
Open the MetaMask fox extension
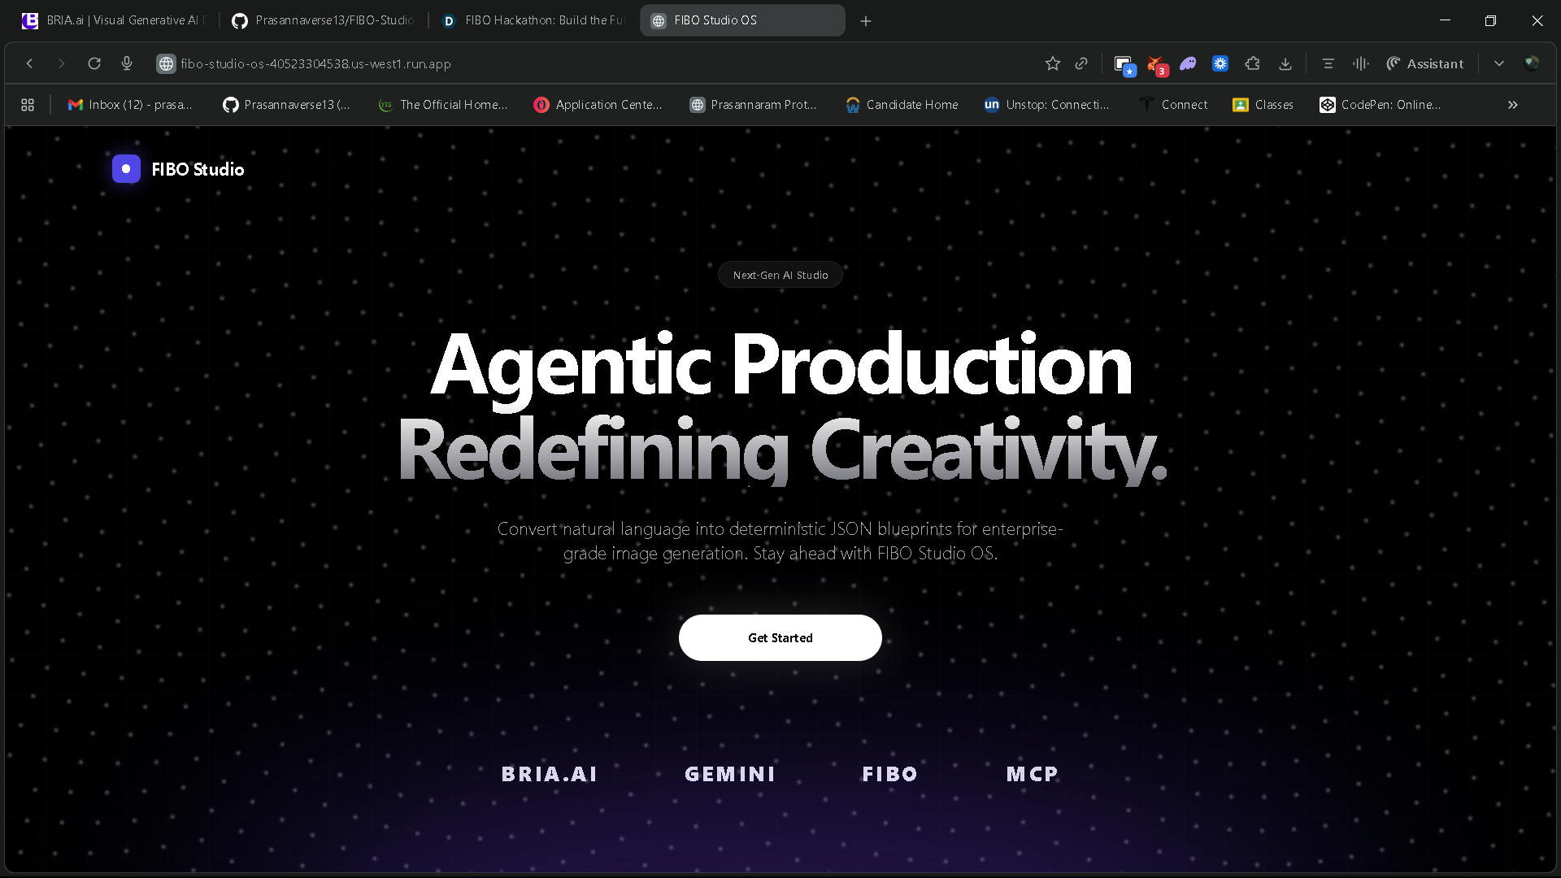coord(1156,64)
